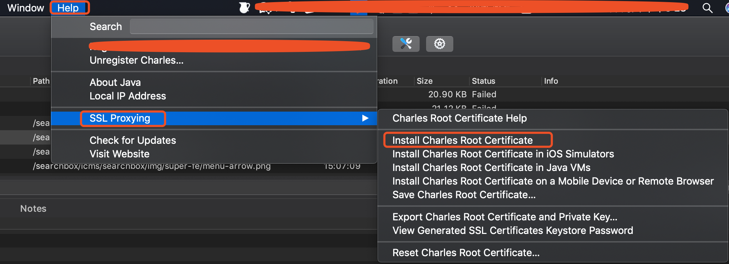Open the Help menu
The height and width of the screenshot is (264, 729).
[x=68, y=8]
